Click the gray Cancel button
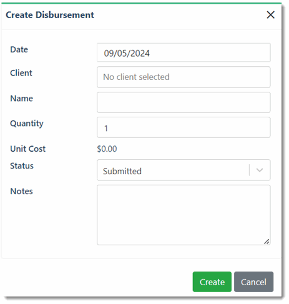The image size is (289, 304). click(253, 282)
